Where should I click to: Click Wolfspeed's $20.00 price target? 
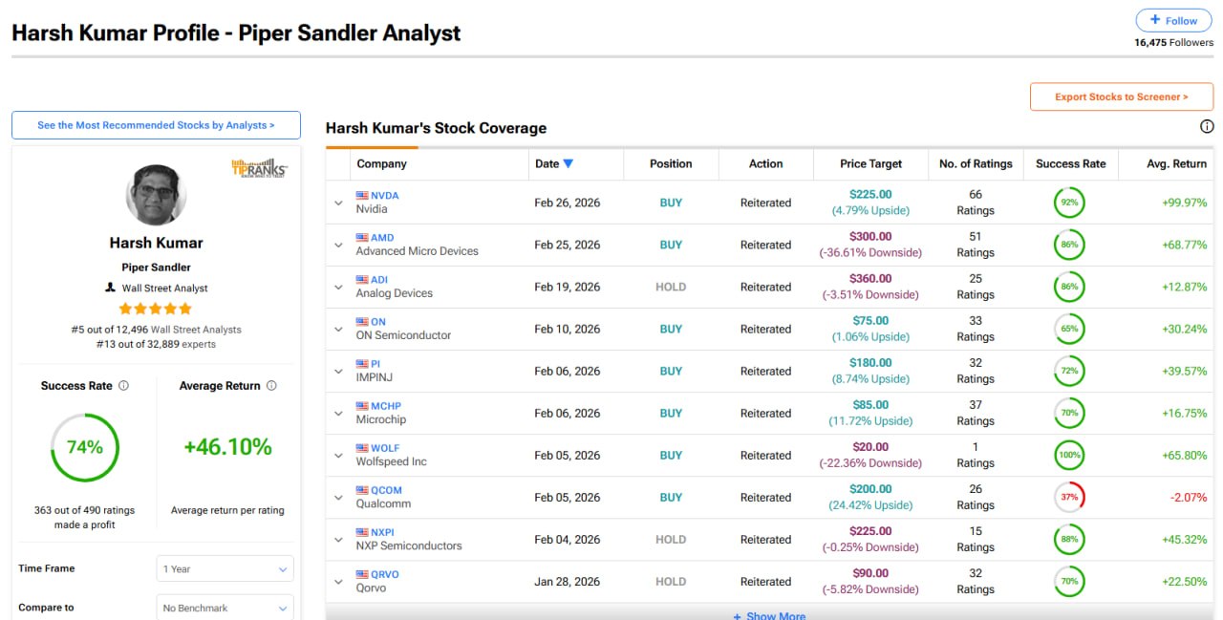click(870, 446)
